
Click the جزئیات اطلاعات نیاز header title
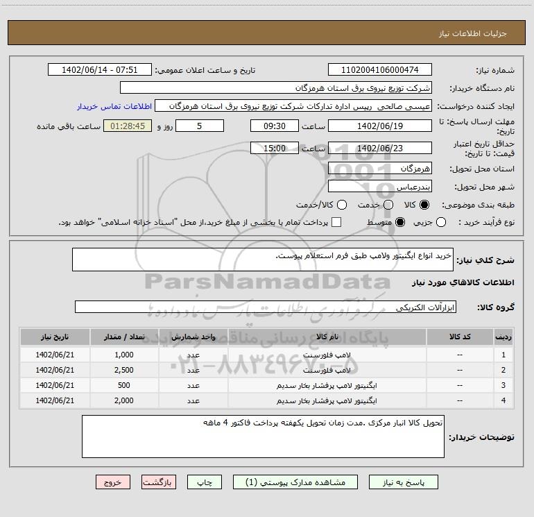(473, 33)
